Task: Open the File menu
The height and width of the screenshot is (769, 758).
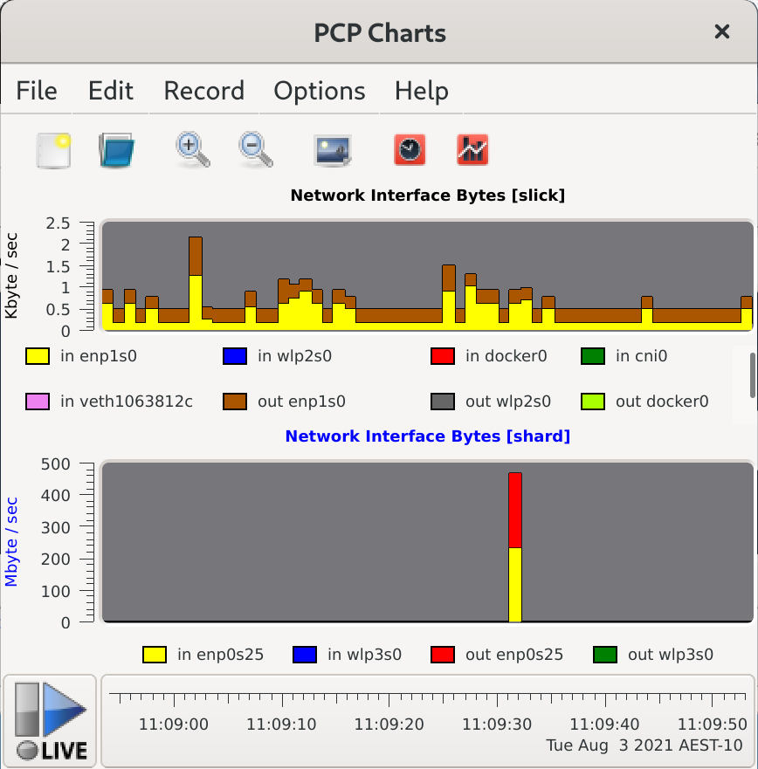Action: (37, 91)
